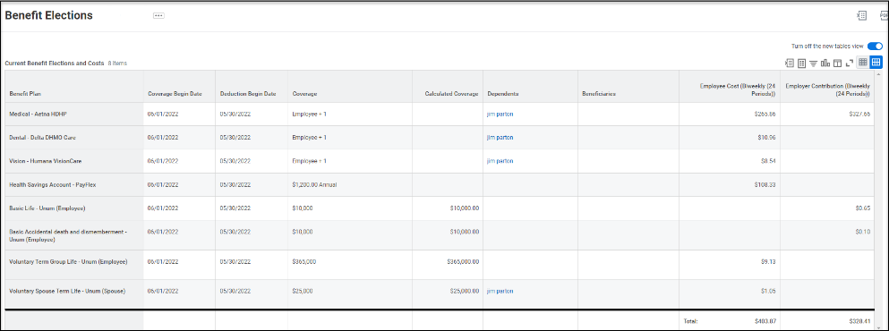Viewport: 889px width, 331px height.
Task: Expand the table to fullscreen
Action: click(850, 63)
